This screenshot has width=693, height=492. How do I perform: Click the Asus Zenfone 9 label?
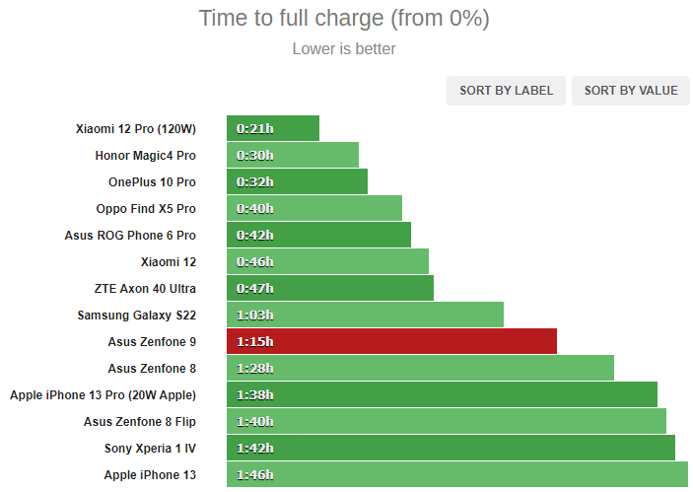point(152,342)
